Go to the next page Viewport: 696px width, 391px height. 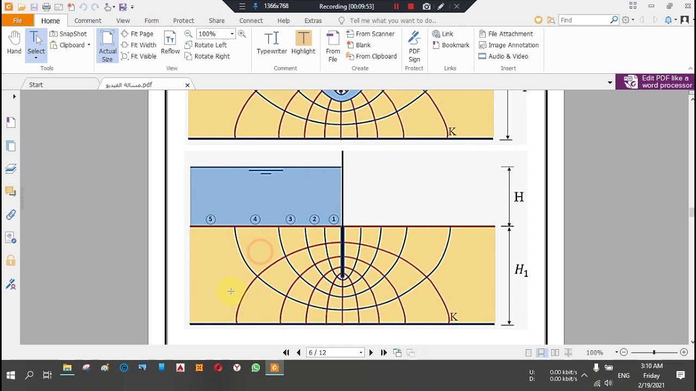pyautogui.click(x=371, y=352)
